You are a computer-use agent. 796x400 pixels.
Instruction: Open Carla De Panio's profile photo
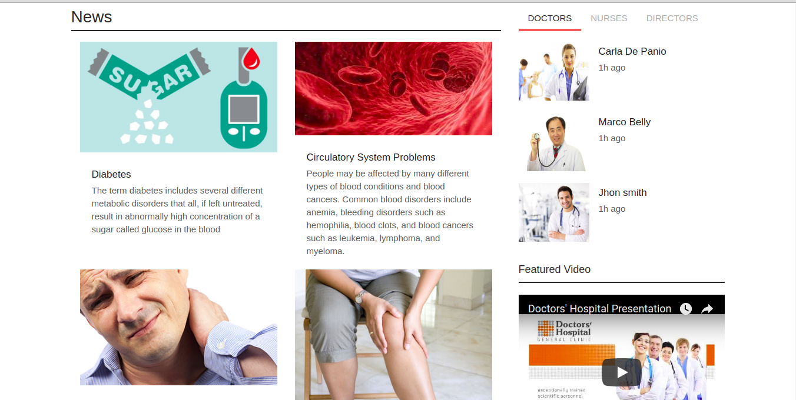click(554, 71)
